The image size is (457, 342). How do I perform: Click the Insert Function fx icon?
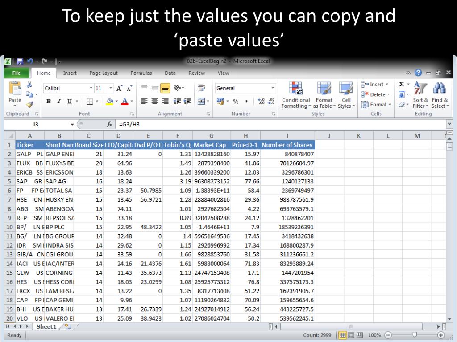110,125
